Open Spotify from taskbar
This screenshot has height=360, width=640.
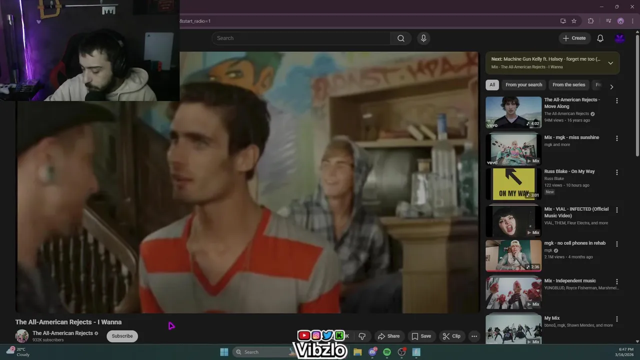387,352
